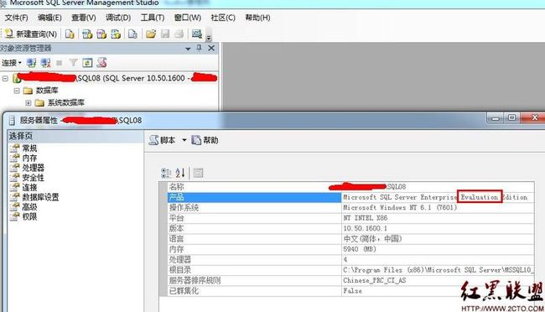The width and height of the screenshot is (545, 312).
Task: Open file using the yellow folder icon
Action: (x=150, y=34)
